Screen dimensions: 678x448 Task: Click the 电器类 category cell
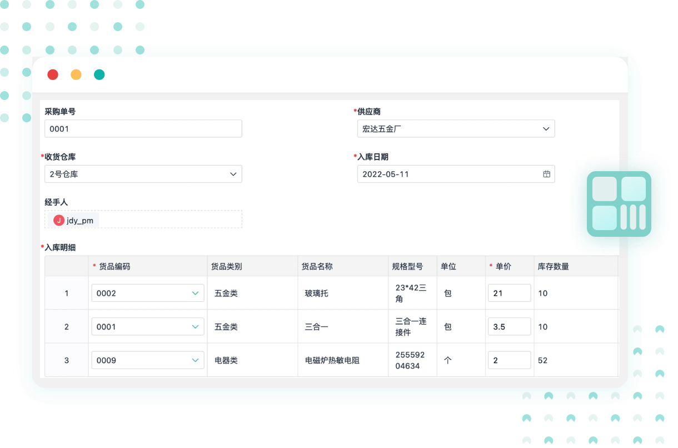(x=252, y=360)
